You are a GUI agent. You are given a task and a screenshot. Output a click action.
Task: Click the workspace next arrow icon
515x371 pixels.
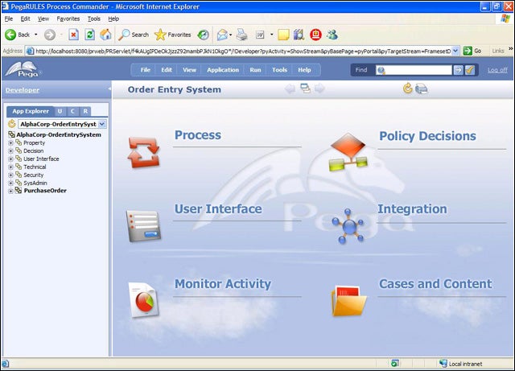319,89
